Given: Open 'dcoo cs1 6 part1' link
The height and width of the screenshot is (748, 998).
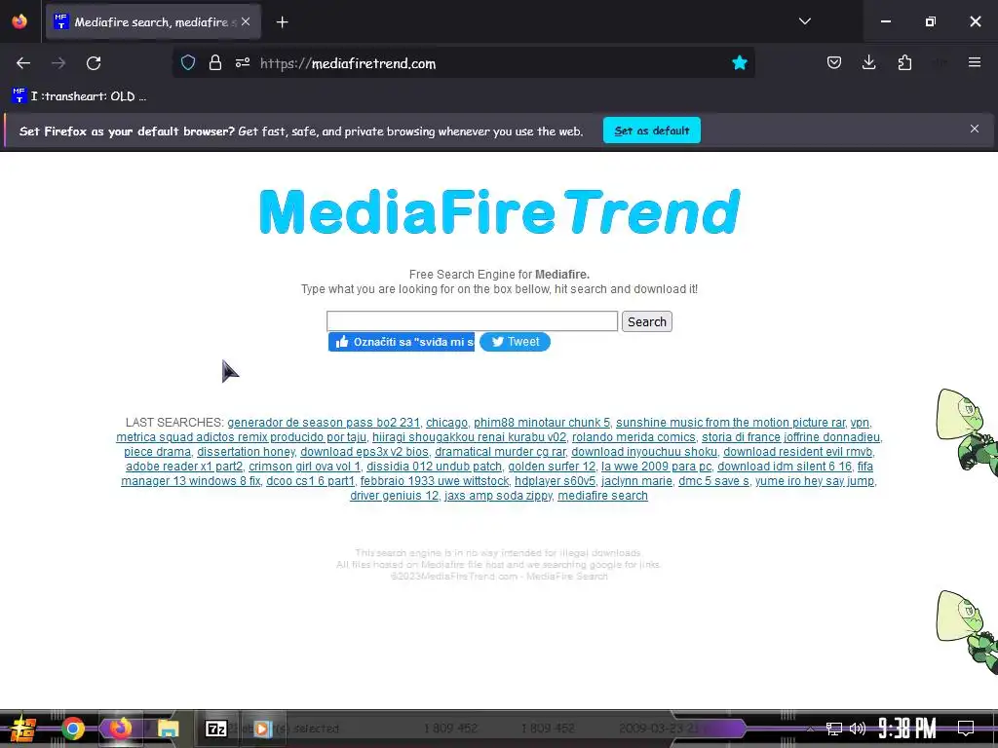Looking at the screenshot, I should [x=310, y=481].
